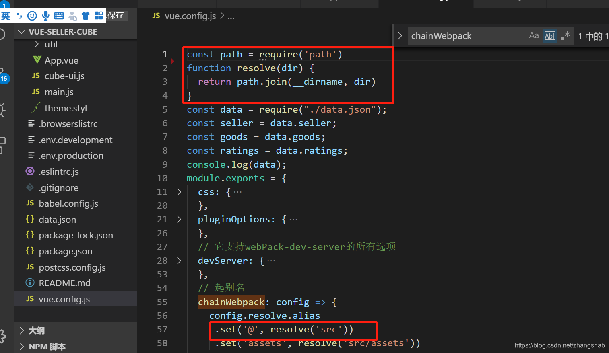
Task: Open data.json via its braces icon
Action: coord(30,219)
